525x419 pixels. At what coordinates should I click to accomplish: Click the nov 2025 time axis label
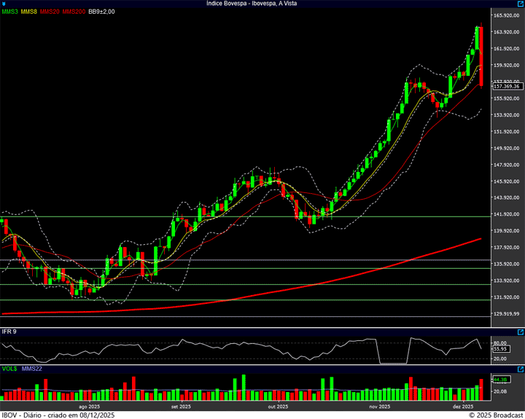coord(379,406)
